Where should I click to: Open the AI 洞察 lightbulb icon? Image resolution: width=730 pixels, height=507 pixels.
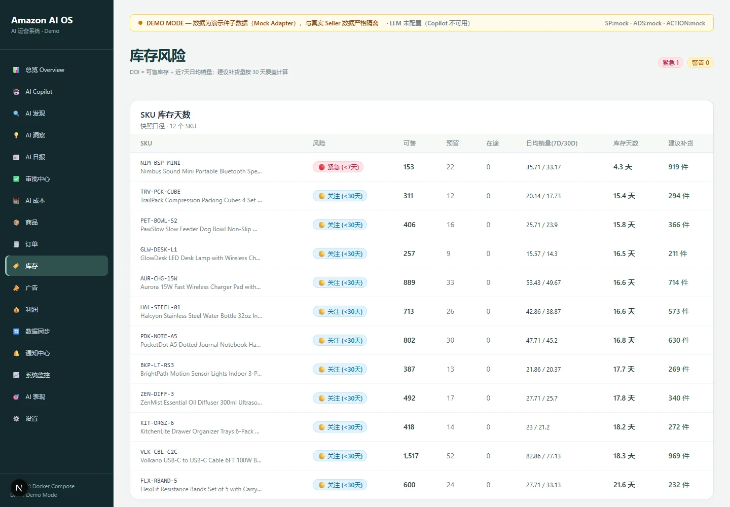[16, 135]
